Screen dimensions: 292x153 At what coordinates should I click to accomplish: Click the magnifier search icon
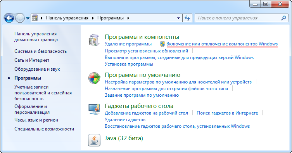(x=283, y=18)
